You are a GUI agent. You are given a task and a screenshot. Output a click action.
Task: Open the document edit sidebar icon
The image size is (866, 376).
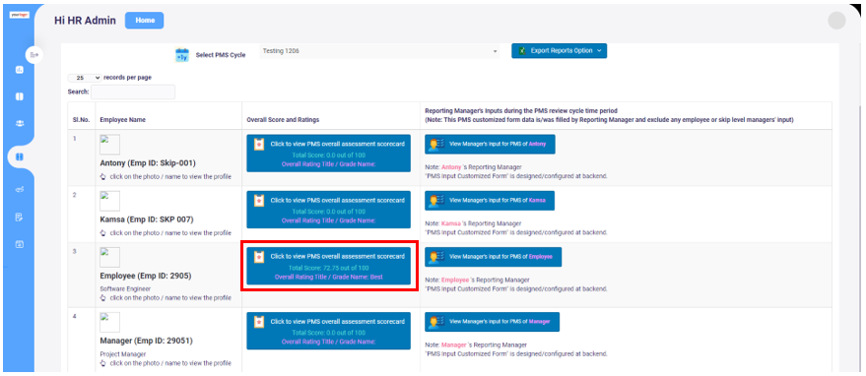click(20, 217)
